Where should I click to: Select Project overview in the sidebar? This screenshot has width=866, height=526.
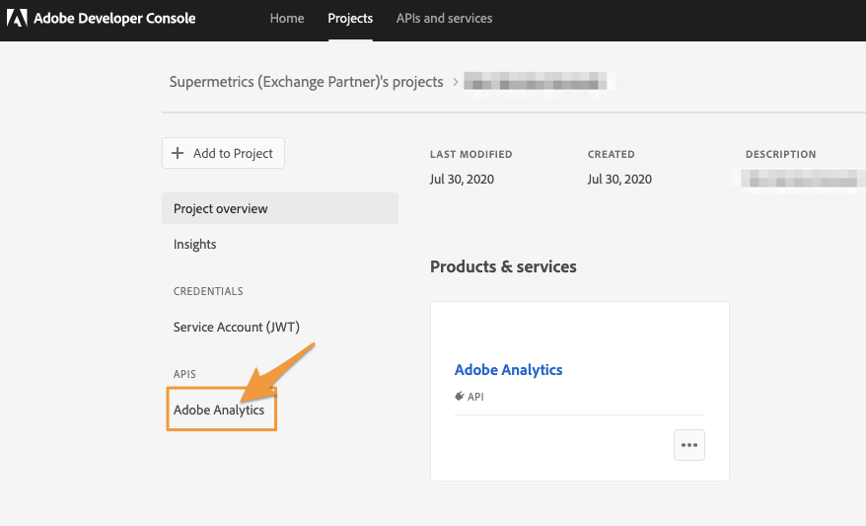(221, 209)
